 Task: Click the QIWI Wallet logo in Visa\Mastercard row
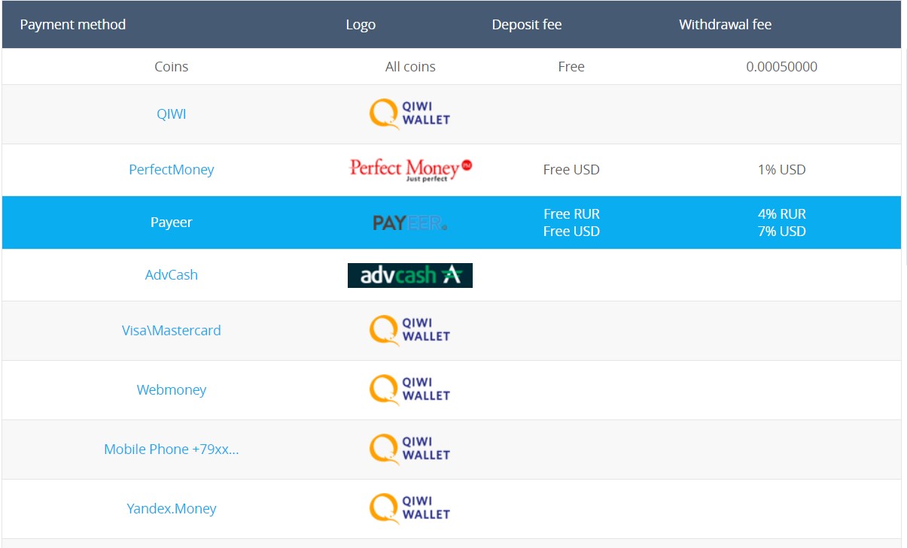tap(409, 331)
